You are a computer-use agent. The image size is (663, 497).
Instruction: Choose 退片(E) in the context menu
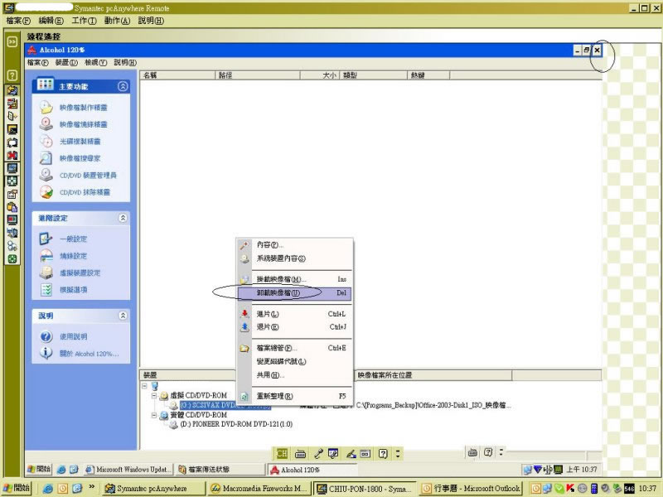tap(295, 327)
